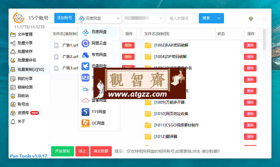This screenshot has height=167, width=280.
Task: Click the 搜索 button
Action: (206, 18)
